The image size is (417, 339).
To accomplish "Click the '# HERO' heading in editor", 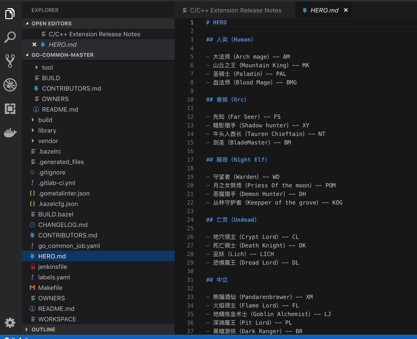I will click(x=216, y=22).
